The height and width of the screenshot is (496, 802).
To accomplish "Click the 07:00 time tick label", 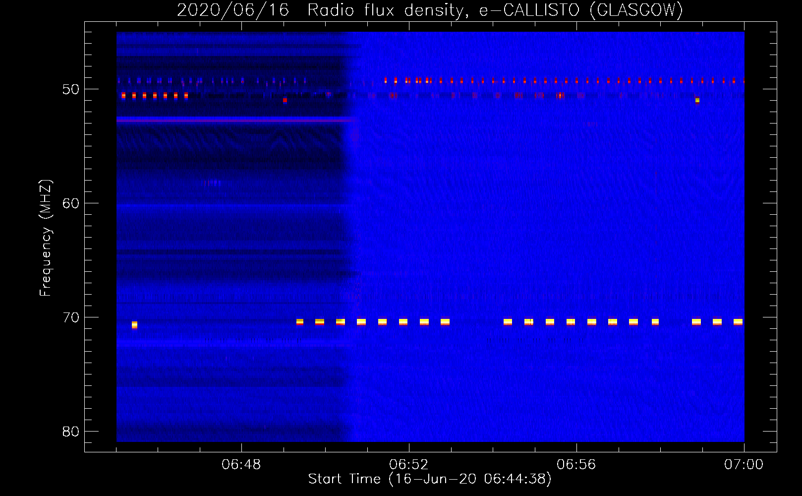I will coord(744,465).
